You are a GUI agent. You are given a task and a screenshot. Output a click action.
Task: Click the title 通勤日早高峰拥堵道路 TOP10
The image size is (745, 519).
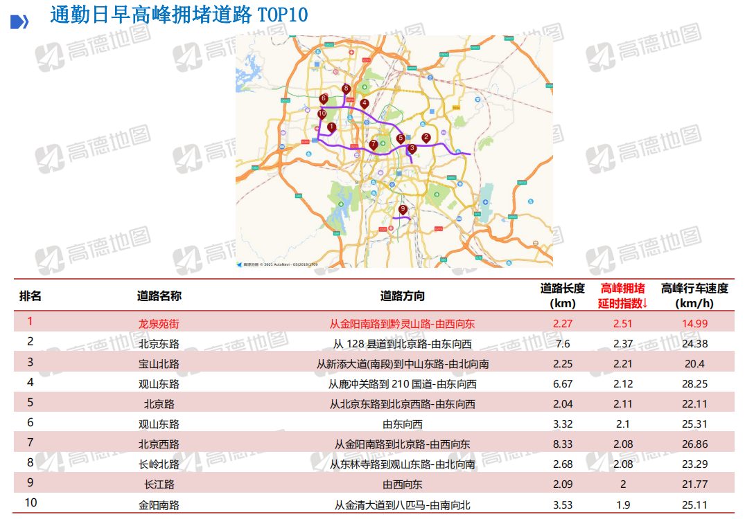click(179, 15)
